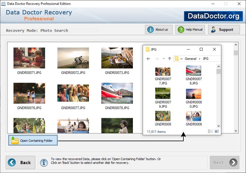Click the 11,611 items status text

(156, 132)
